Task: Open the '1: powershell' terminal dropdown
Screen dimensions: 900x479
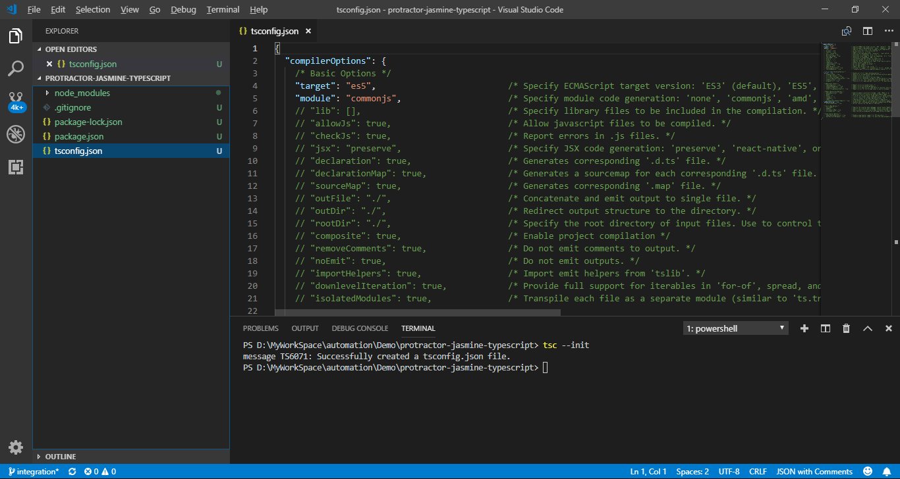Action: point(735,328)
